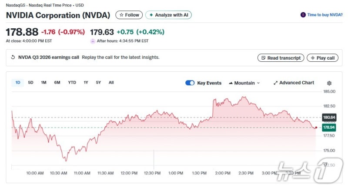
Task: Click the 178.94 current price label
Action: (329, 128)
